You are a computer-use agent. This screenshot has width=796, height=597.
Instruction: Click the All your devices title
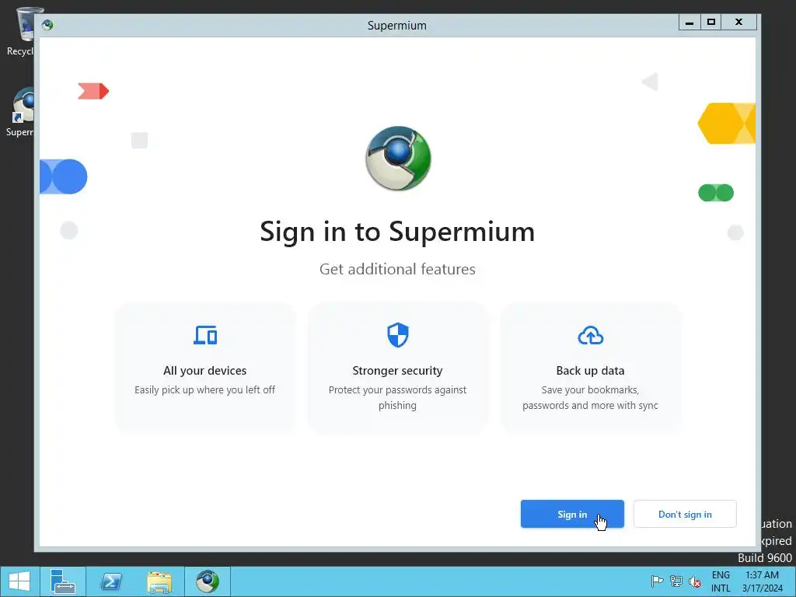point(205,371)
